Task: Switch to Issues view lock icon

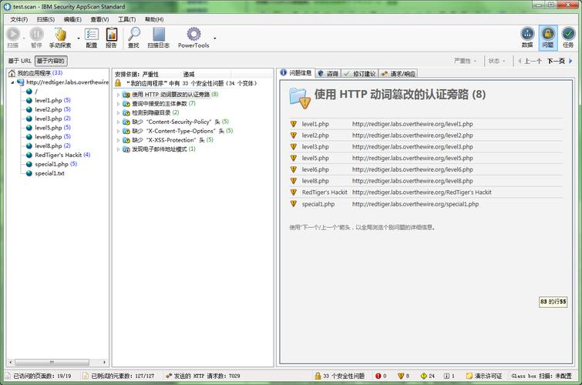Action: (547, 34)
